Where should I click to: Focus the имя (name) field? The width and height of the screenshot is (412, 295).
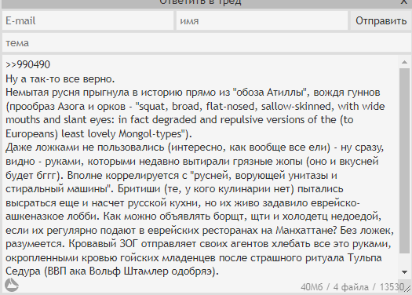point(262,20)
